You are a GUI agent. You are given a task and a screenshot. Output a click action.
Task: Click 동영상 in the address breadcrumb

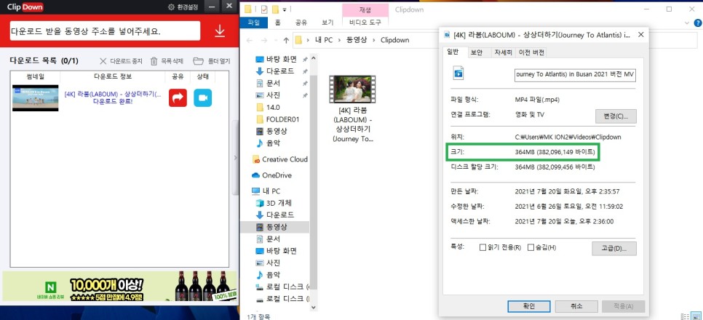coord(356,40)
